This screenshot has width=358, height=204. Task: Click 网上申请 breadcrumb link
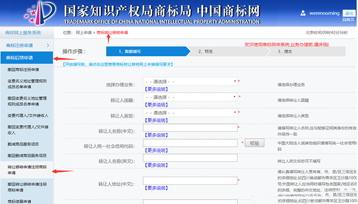[83, 33]
